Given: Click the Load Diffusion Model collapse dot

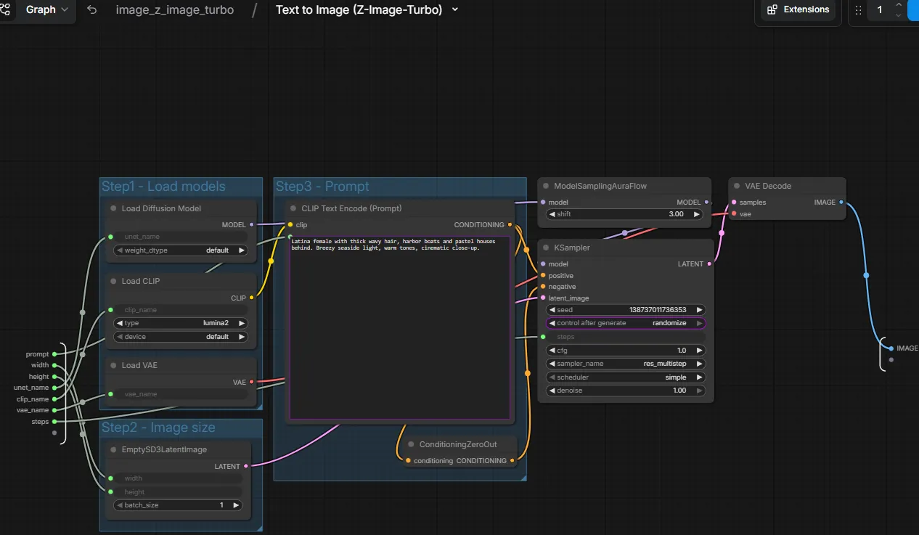Looking at the screenshot, I should pos(113,208).
